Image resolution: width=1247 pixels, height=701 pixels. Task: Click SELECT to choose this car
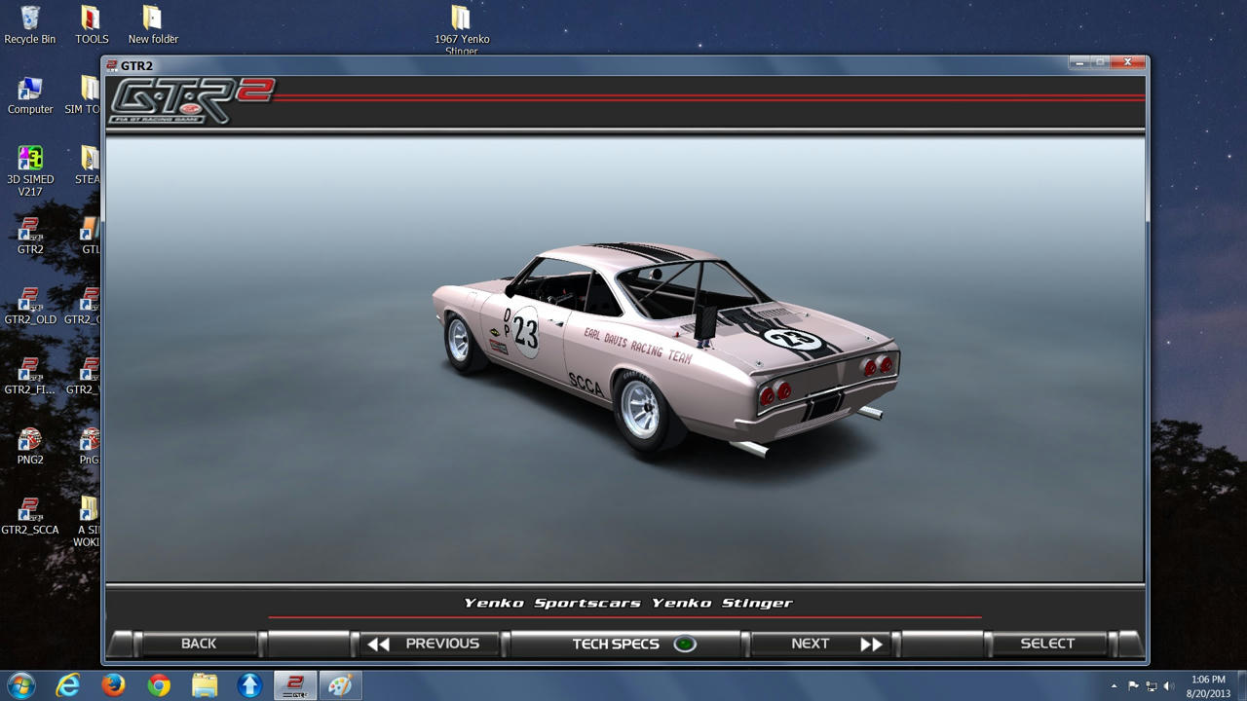tap(1047, 644)
